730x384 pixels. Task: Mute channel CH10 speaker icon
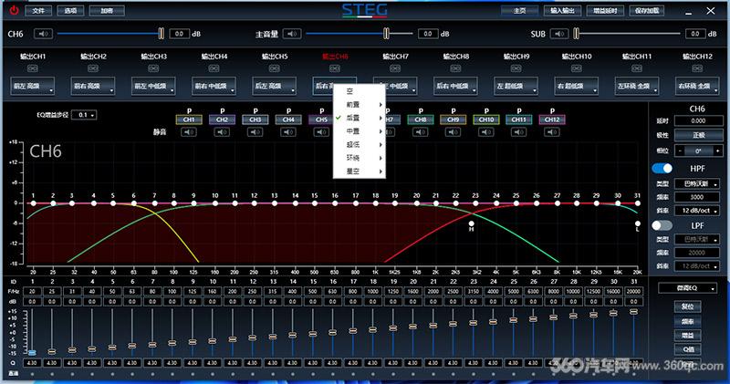[486, 132]
